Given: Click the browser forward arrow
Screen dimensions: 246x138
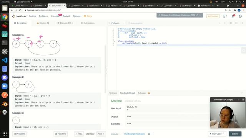Looking at the screenshot, I should (16, 10).
